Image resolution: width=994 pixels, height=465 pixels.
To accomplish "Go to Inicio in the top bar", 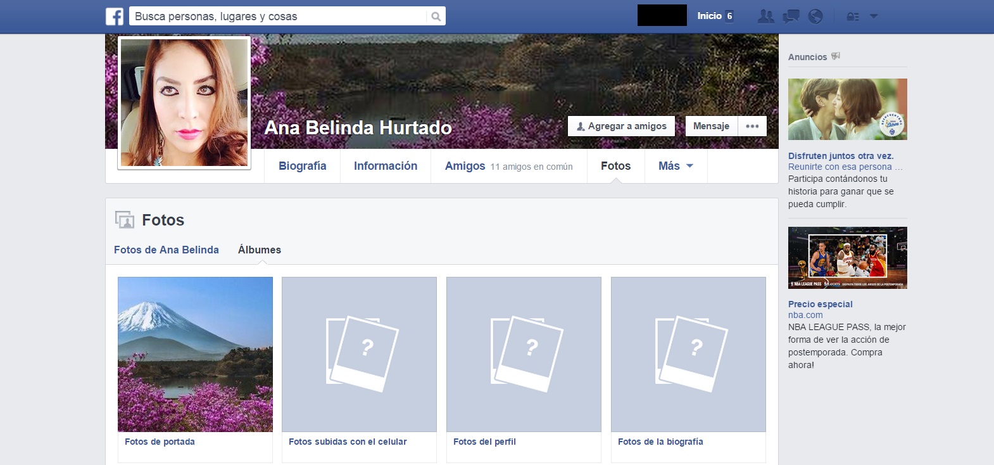I will coord(709,16).
